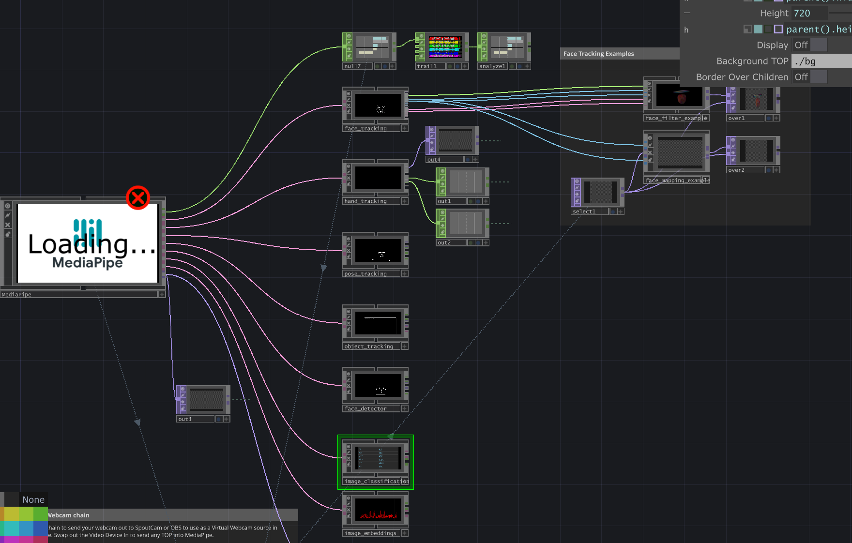Click the Webcam chain comment header

click(68, 515)
